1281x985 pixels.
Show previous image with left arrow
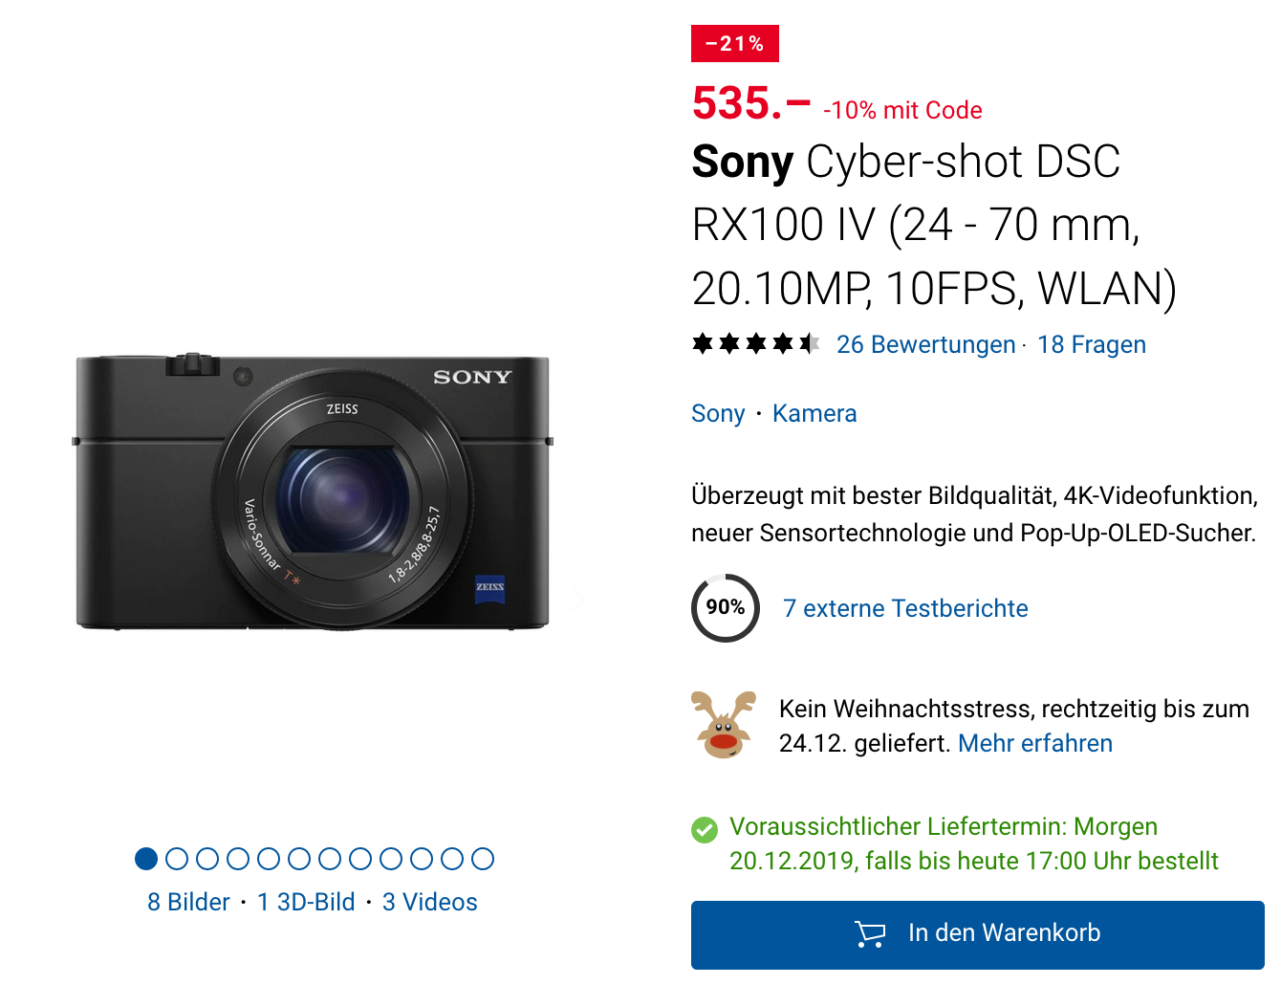(43, 601)
